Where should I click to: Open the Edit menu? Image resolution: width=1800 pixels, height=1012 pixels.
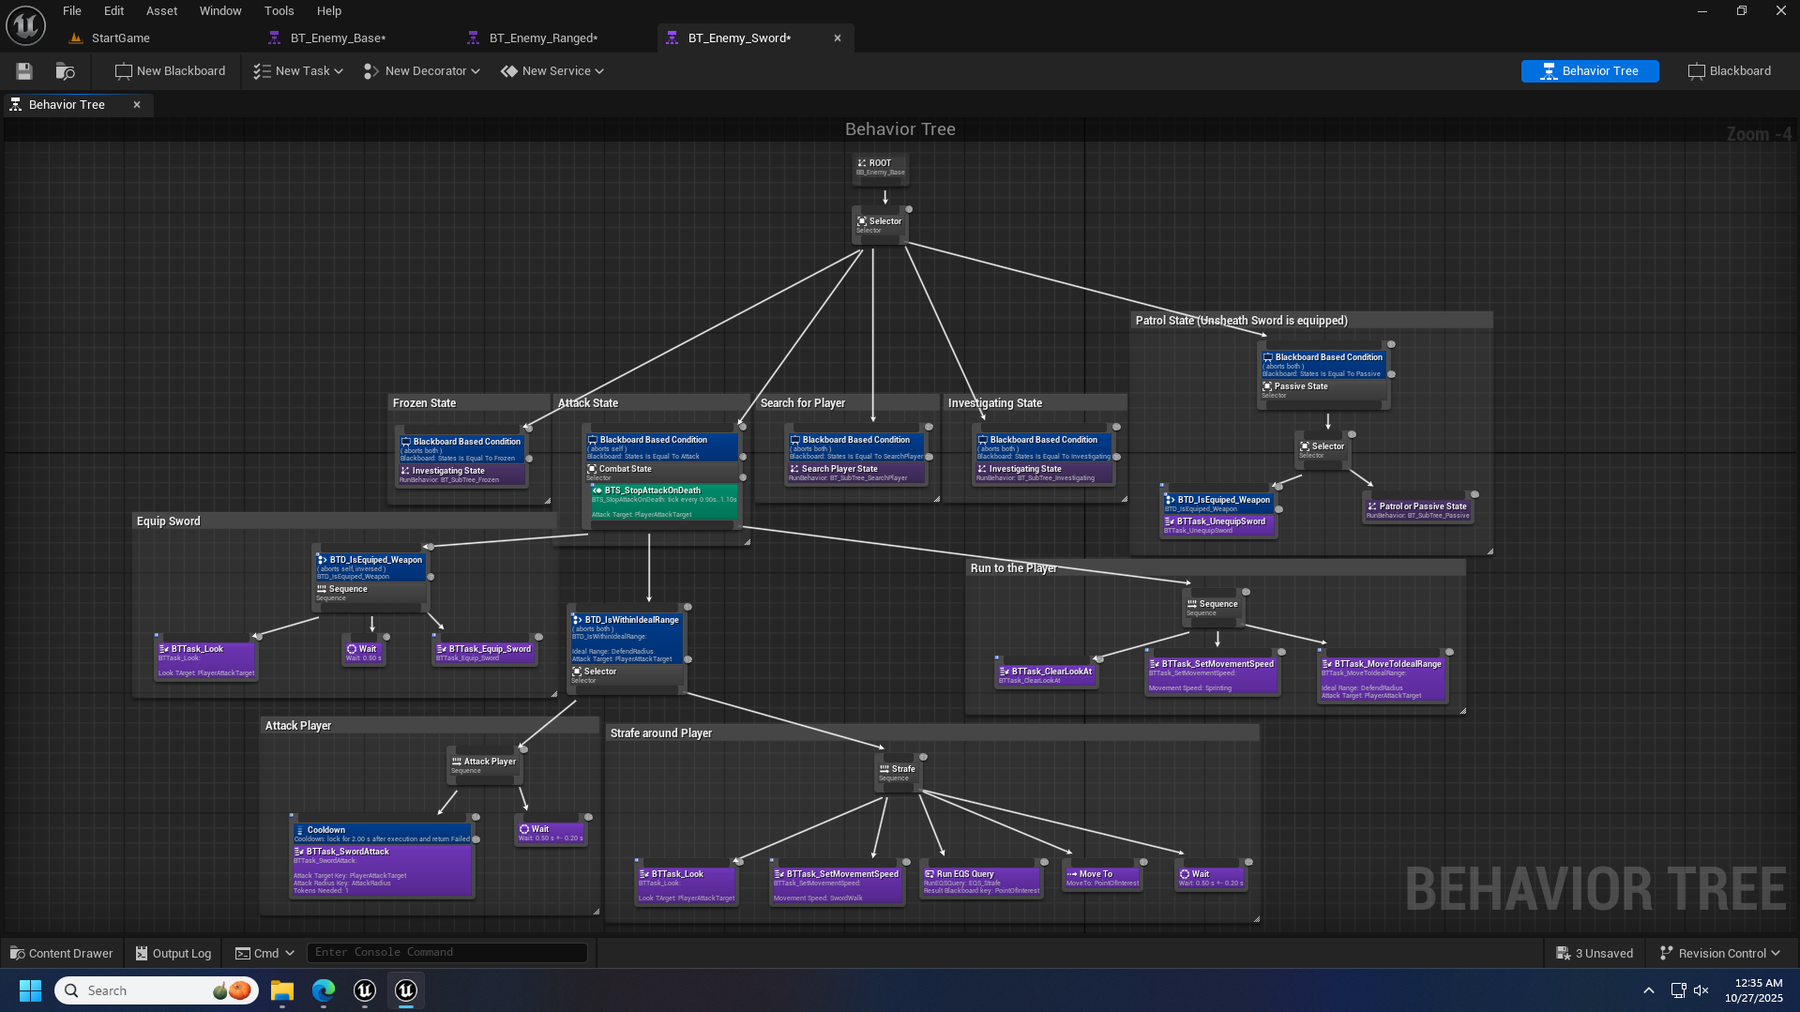pyautogui.click(x=114, y=11)
